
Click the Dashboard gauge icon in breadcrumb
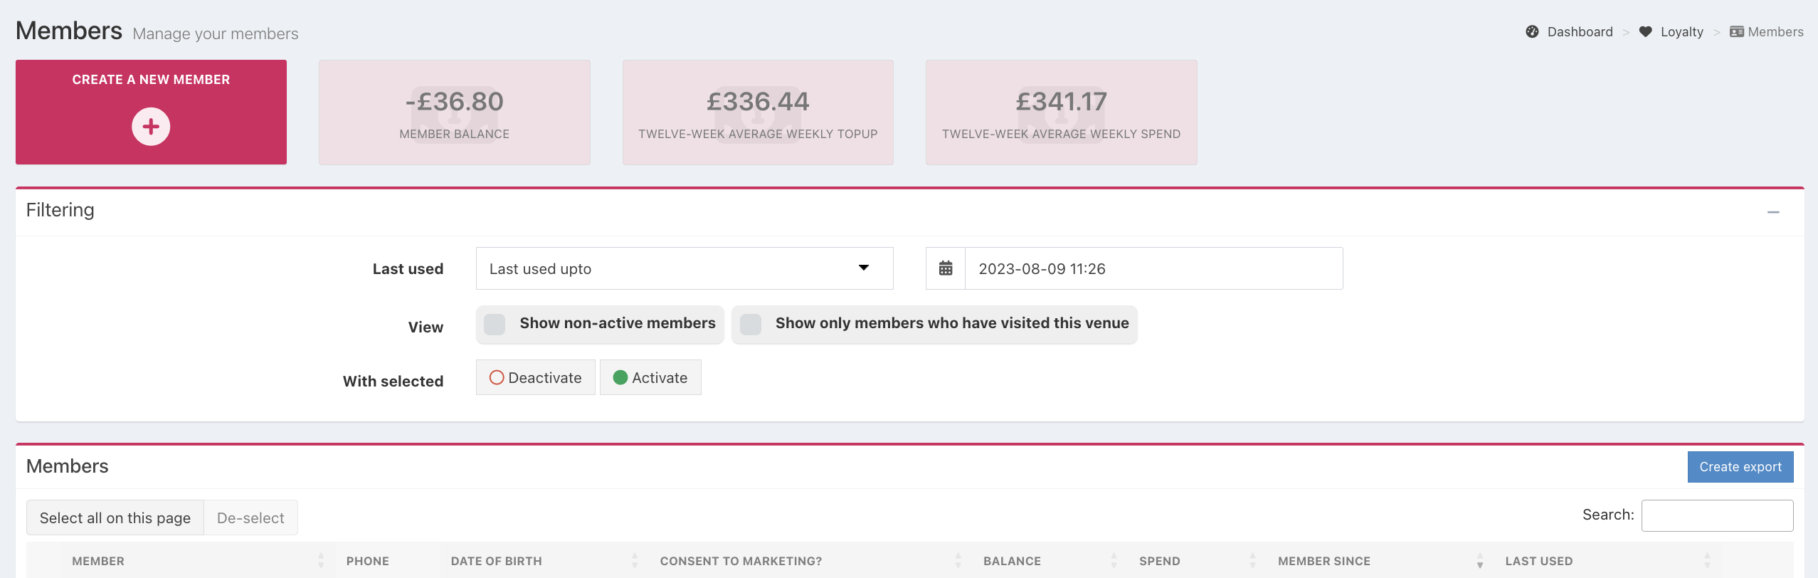1532,32
